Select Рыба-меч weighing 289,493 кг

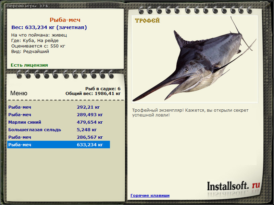(x=59, y=114)
